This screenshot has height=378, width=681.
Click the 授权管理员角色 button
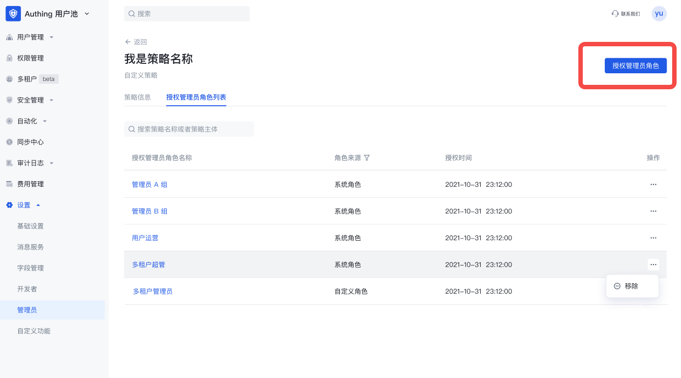pyautogui.click(x=635, y=65)
